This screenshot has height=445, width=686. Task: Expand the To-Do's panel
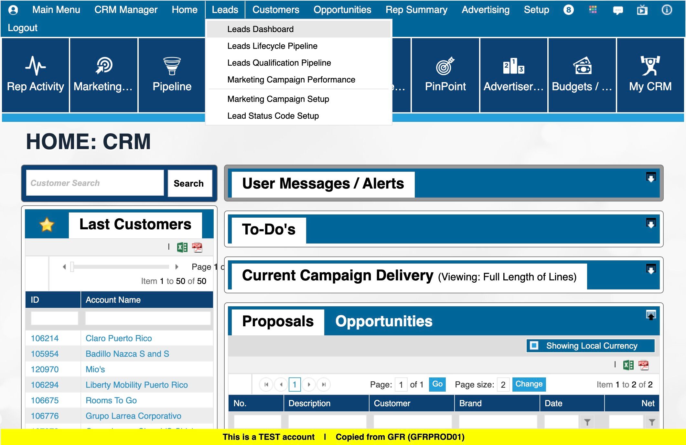651,223
